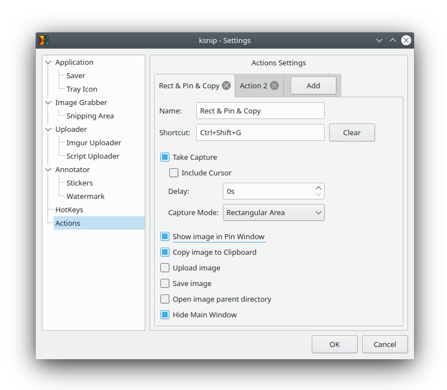Switch to the Rect & Pin & Copy tab
The width and height of the screenshot is (447, 390).
pyautogui.click(x=189, y=86)
